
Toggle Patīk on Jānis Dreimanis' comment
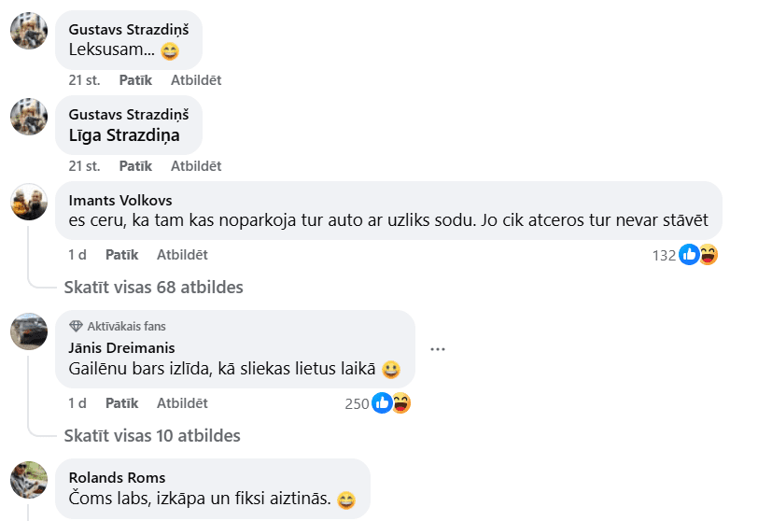[x=121, y=403]
